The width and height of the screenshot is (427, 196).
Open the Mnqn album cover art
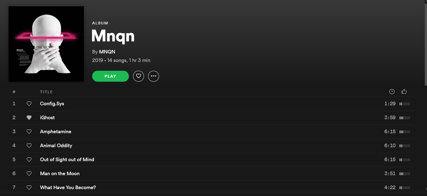46,44
